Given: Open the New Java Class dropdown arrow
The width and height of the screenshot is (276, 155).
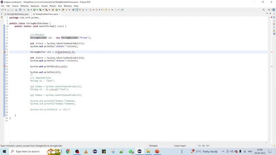Looking at the screenshot, I should 60,10.
